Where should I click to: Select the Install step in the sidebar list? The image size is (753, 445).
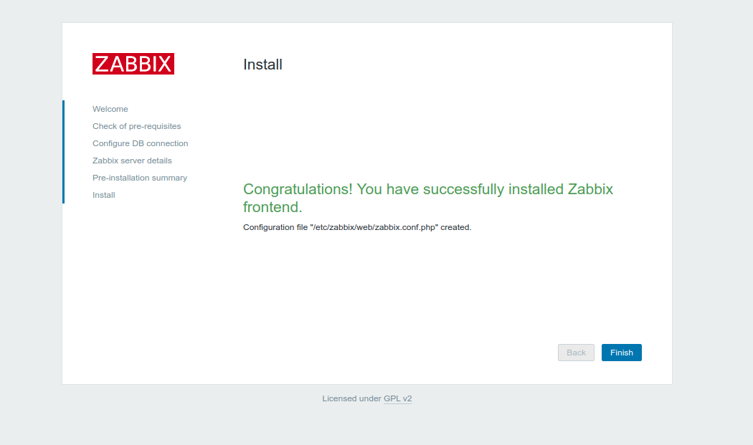[x=104, y=195]
